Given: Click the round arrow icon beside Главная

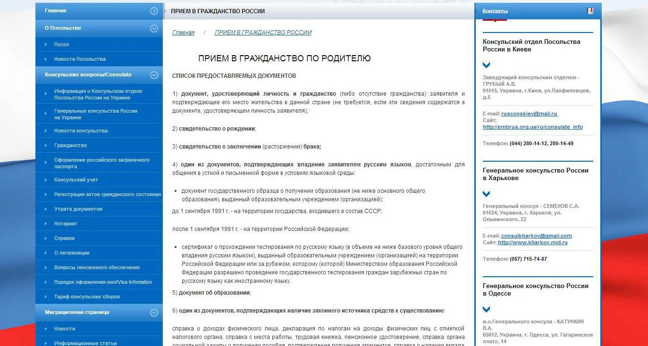Looking at the screenshot, I should coord(154,11).
